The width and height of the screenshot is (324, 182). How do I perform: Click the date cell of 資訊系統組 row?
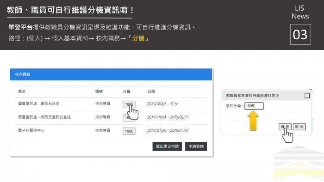click(x=162, y=103)
